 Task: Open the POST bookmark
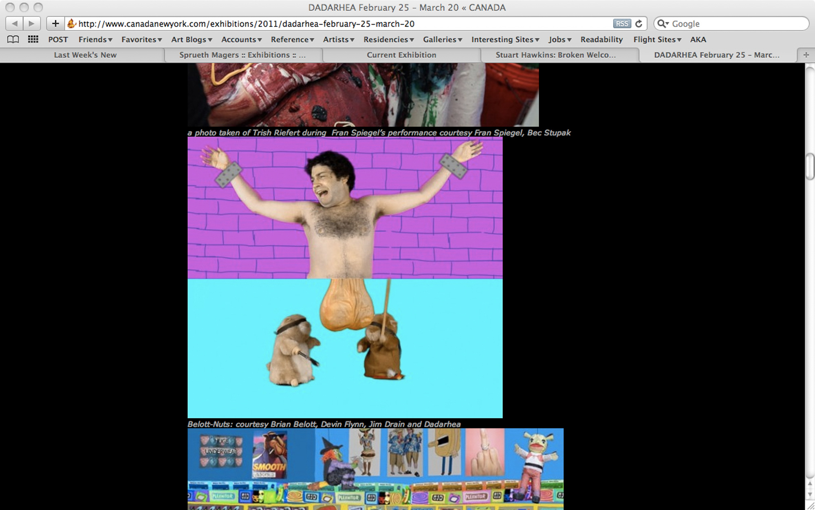(58, 40)
